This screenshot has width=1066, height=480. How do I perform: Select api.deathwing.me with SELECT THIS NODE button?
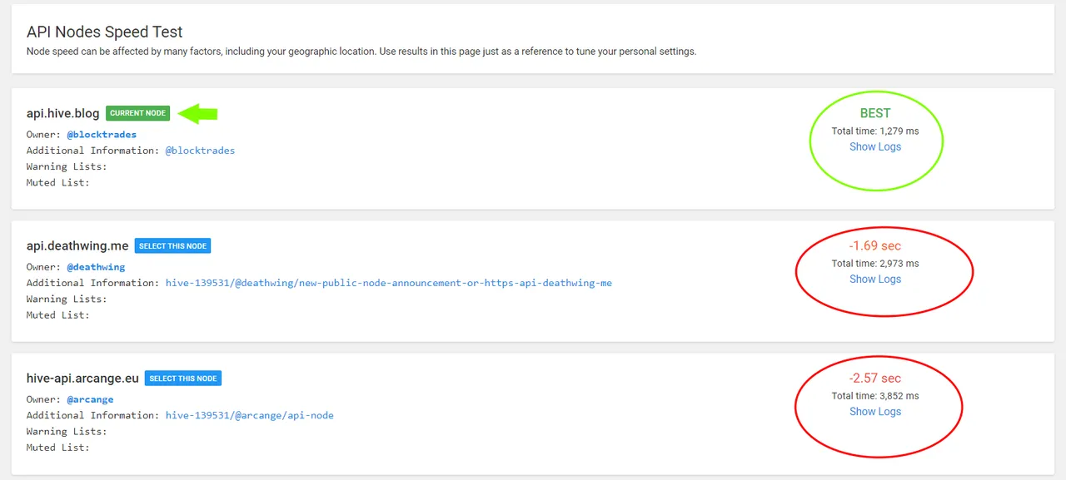(x=172, y=246)
